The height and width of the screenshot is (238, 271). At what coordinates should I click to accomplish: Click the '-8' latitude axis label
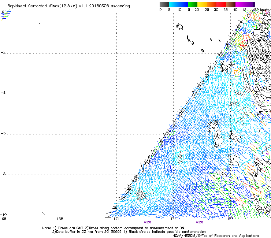(x=3, y=174)
